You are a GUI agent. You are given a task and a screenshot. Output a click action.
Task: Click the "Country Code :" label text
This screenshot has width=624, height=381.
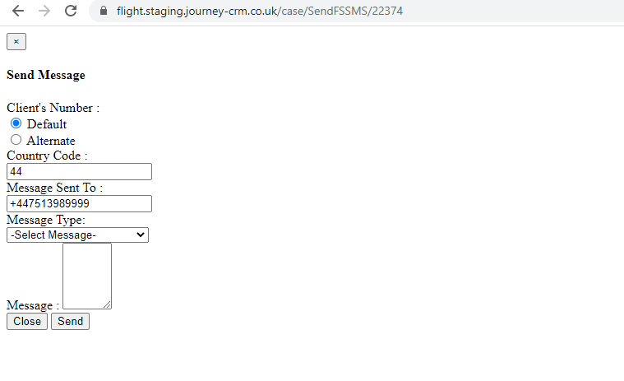pyautogui.click(x=47, y=156)
